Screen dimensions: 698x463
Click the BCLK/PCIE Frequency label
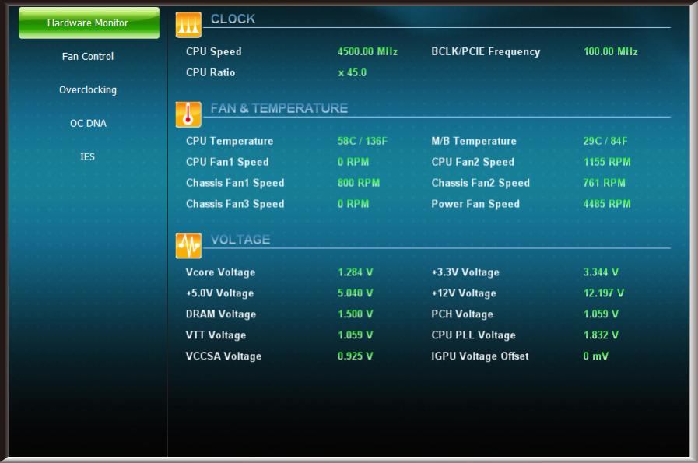tap(486, 51)
